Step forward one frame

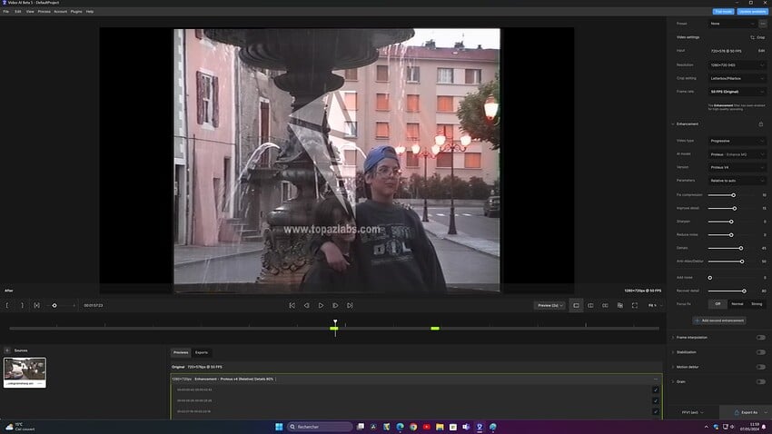(x=335, y=305)
